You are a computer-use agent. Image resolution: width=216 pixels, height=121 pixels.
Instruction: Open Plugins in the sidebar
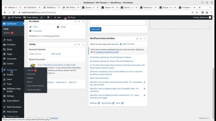click(x=10, y=75)
